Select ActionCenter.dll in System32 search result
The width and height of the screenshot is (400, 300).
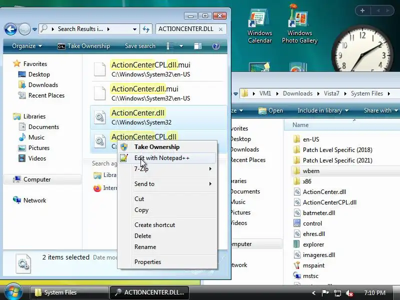(x=158, y=117)
